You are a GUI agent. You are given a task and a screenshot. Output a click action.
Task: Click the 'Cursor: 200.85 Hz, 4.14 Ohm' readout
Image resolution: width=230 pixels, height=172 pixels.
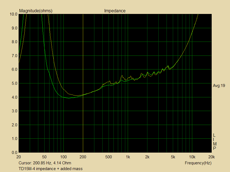[45, 163]
